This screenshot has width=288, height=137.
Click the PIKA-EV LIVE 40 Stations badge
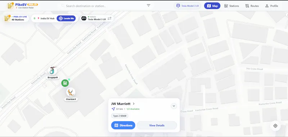[x=16, y=18]
